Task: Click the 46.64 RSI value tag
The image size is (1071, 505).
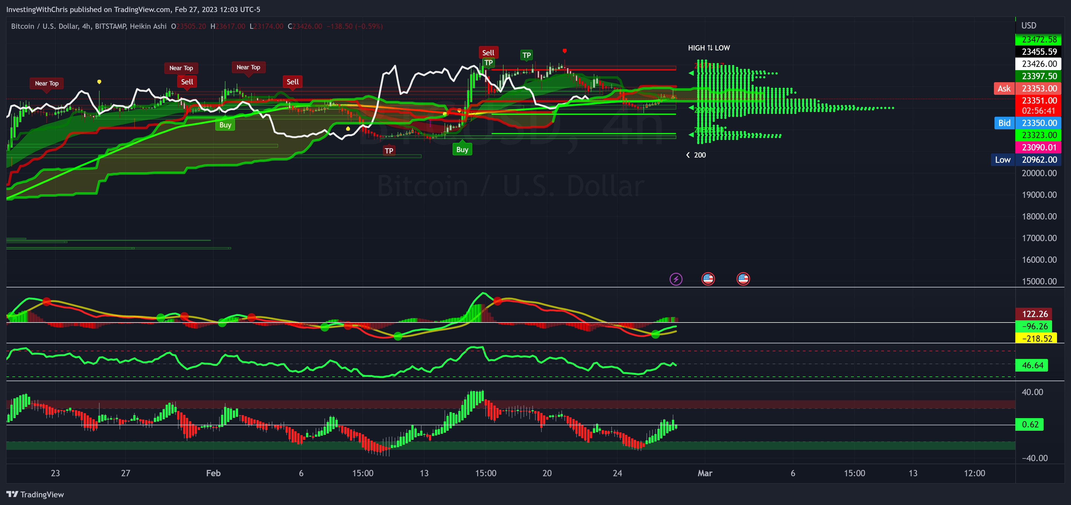Action: pyautogui.click(x=1032, y=366)
